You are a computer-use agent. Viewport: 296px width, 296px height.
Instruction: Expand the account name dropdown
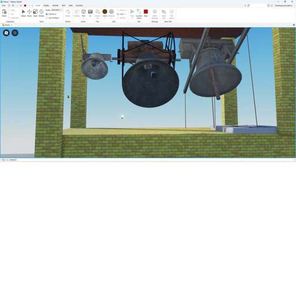pos(284,6)
